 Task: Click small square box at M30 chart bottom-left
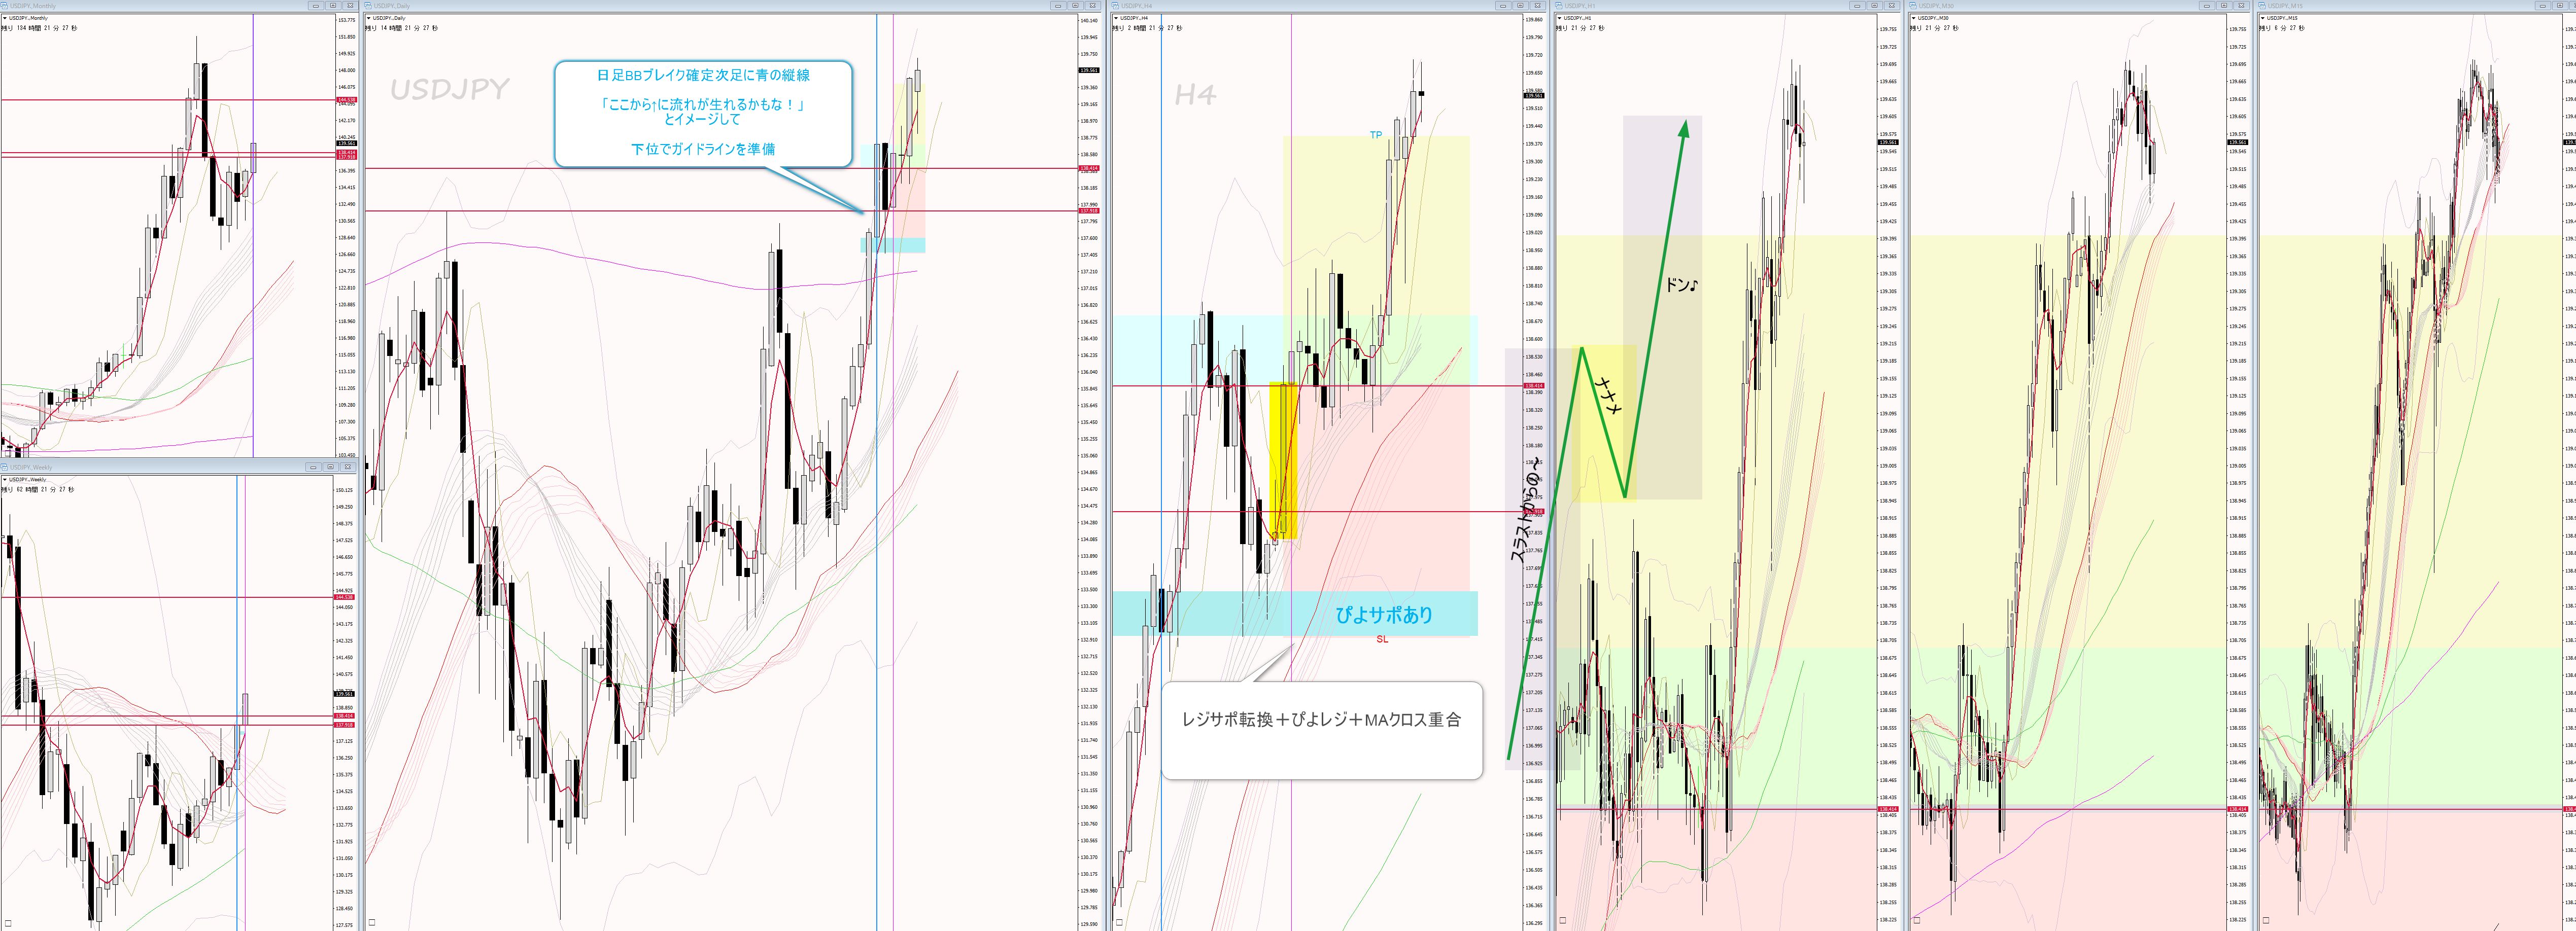click(1917, 920)
